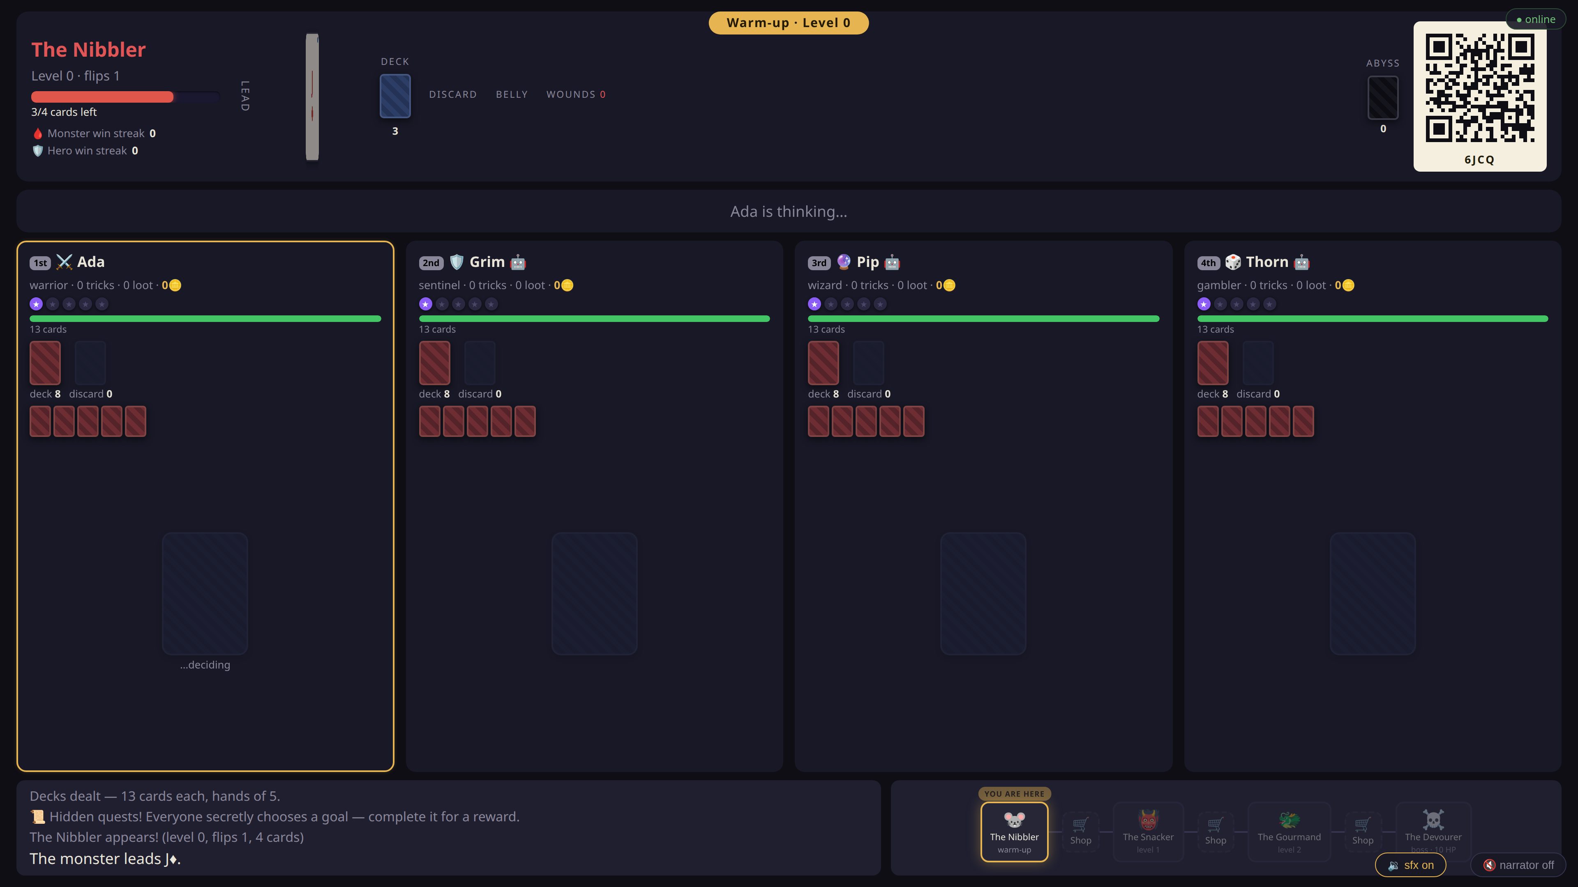This screenshot has height=887, width=1578.
Task: Click Thorn's red deck pile
Action: 1212,362
